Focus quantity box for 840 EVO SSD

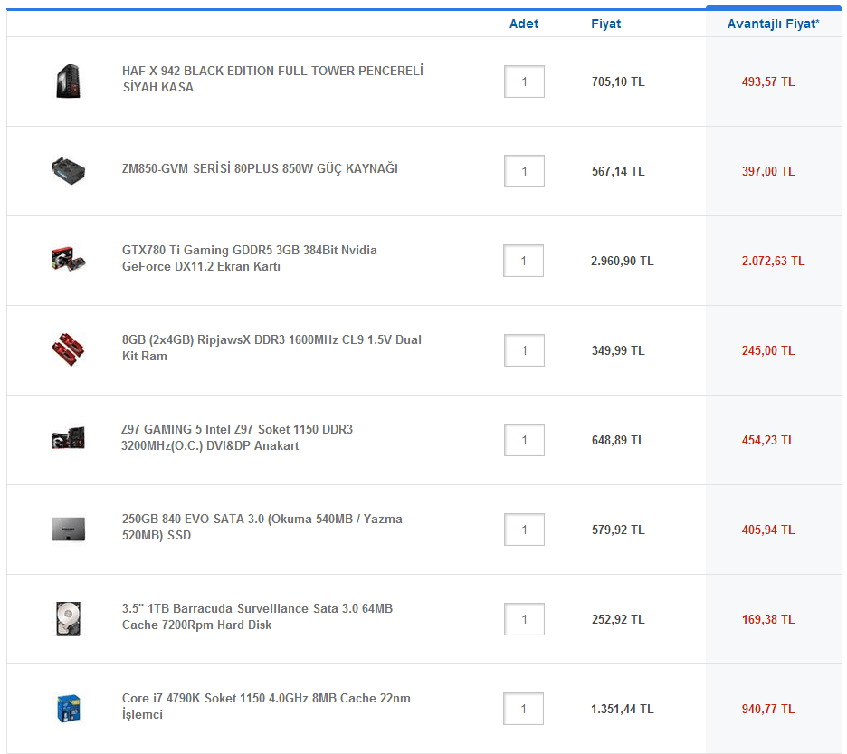coord(524,530)
